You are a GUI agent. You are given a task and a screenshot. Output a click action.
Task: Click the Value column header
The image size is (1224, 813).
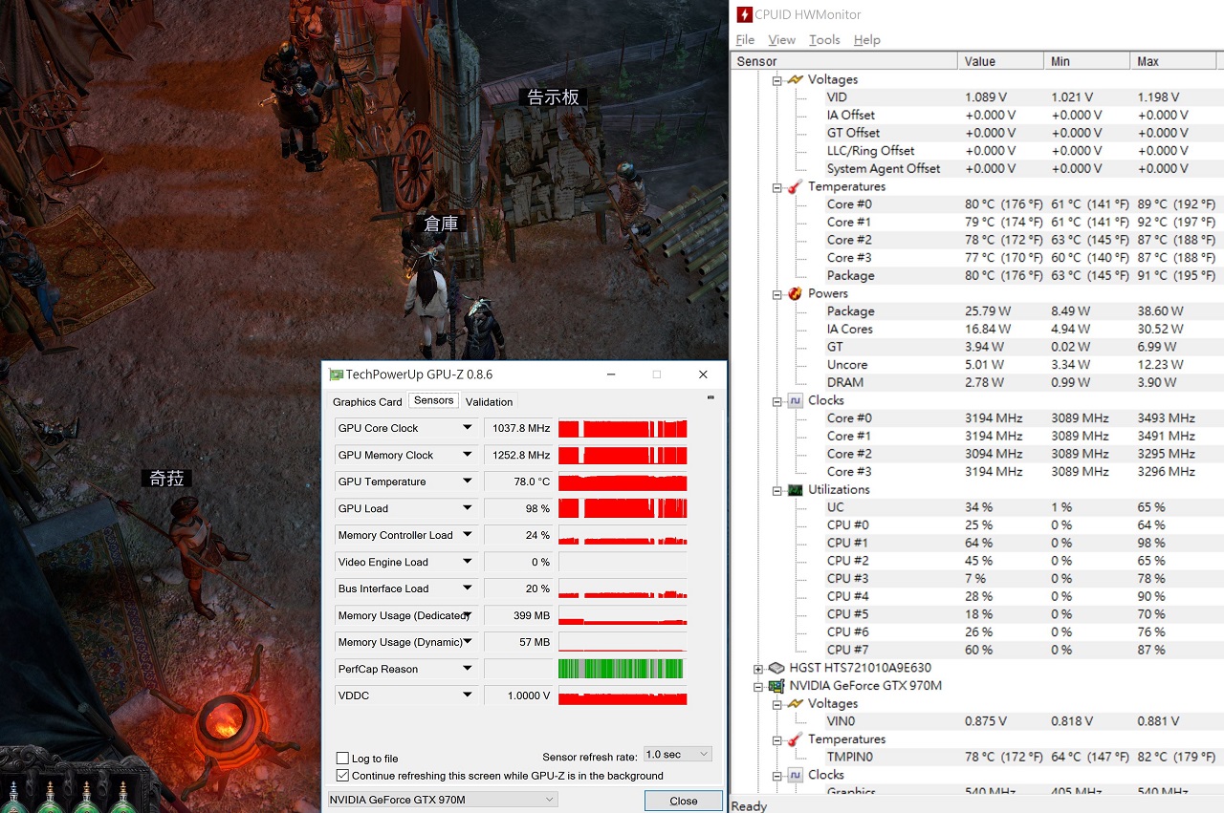(1000, 61)
